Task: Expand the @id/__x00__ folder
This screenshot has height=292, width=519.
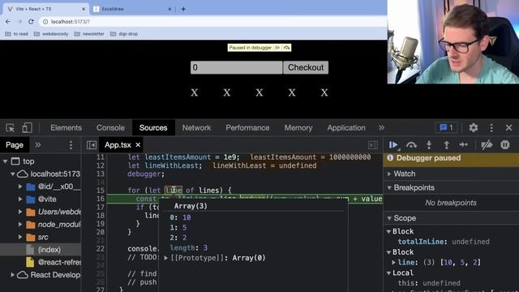Action: click(x=20, y=187)
